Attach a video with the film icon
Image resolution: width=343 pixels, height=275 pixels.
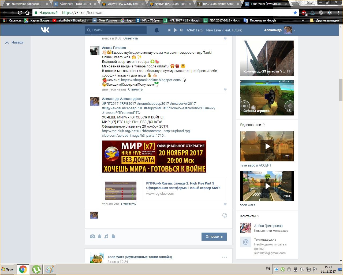pyautogui.click(x=99, y=237)
